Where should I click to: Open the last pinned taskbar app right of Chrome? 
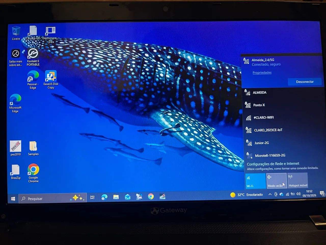click(x=162, y=196)
